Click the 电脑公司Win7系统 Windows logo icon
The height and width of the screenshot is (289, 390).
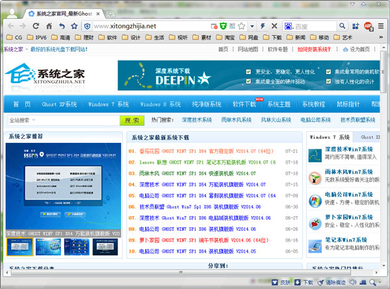pyautogui.click(x=315, y=201)
